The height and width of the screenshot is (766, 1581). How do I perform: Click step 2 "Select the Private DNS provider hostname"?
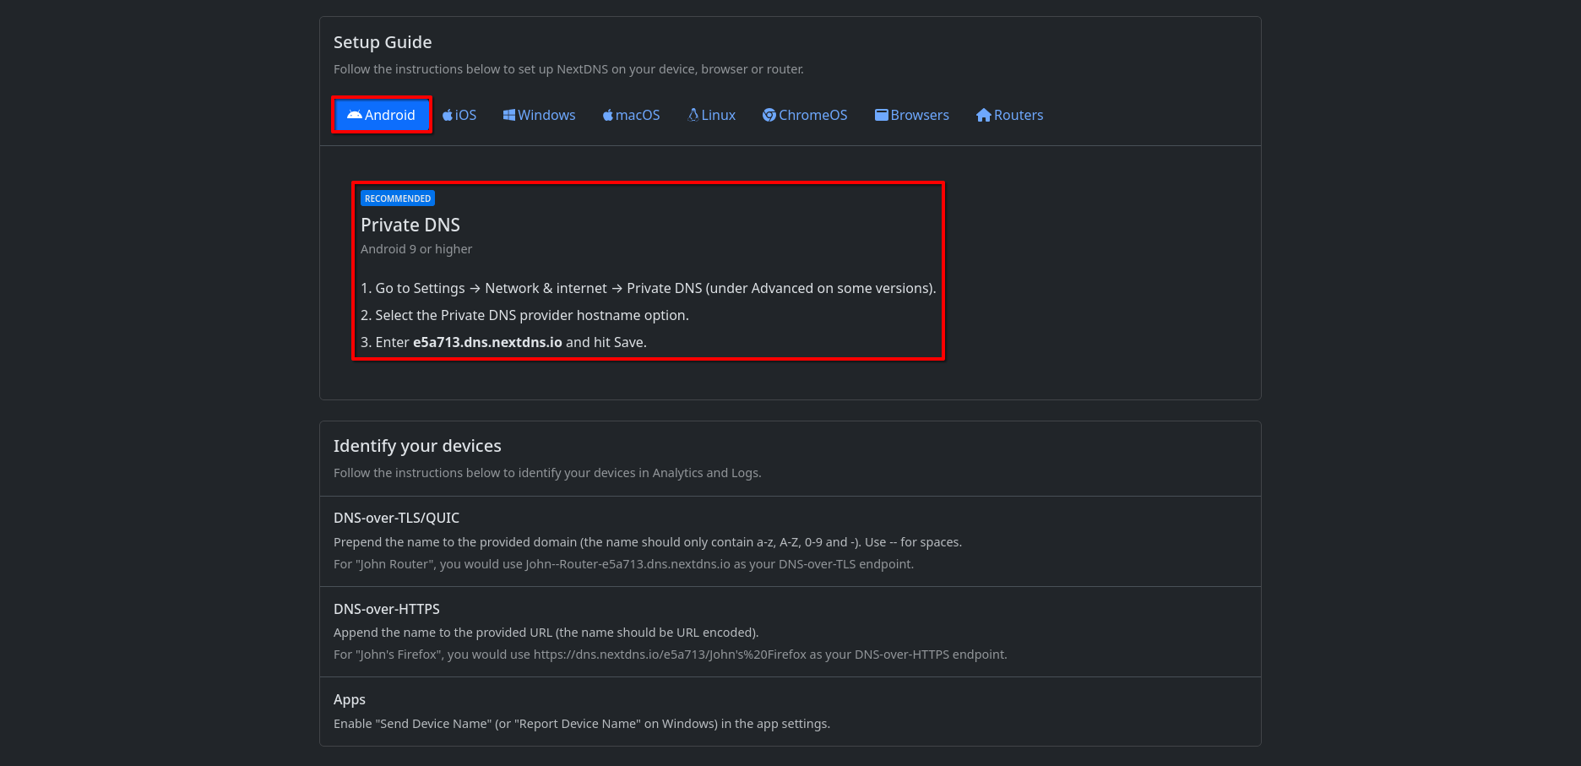[x=524, y=315]
